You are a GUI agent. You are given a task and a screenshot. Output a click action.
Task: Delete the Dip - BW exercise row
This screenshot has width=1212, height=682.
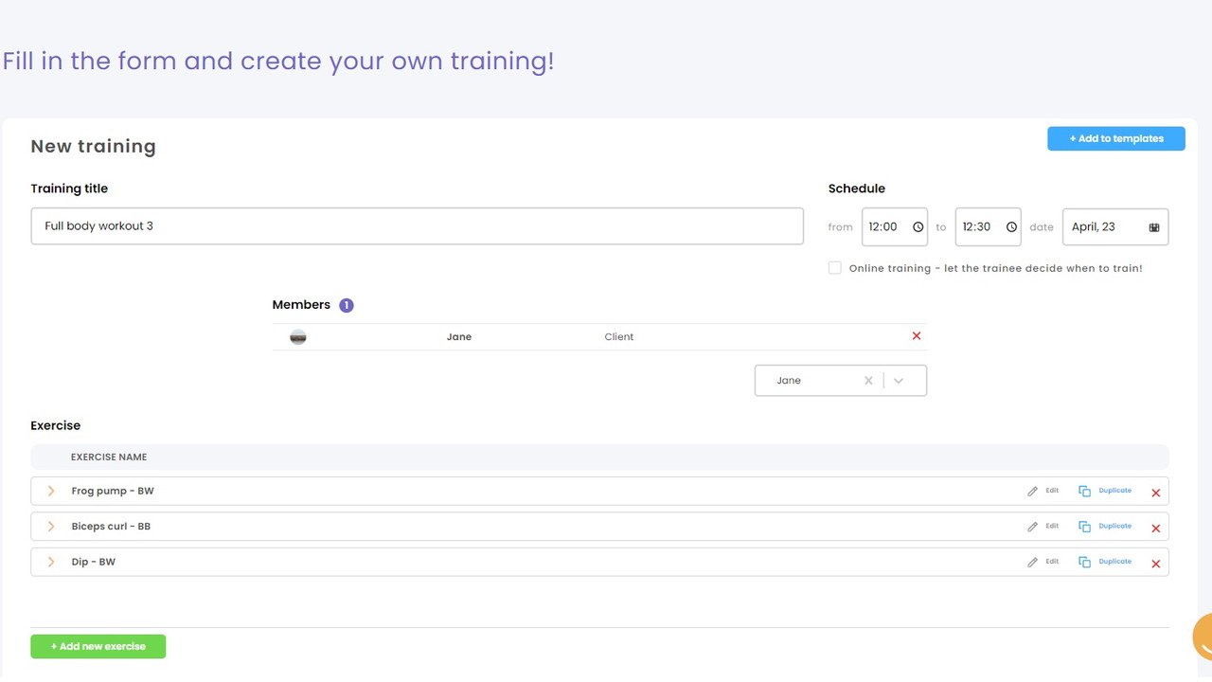click(x=1155, y=564)
